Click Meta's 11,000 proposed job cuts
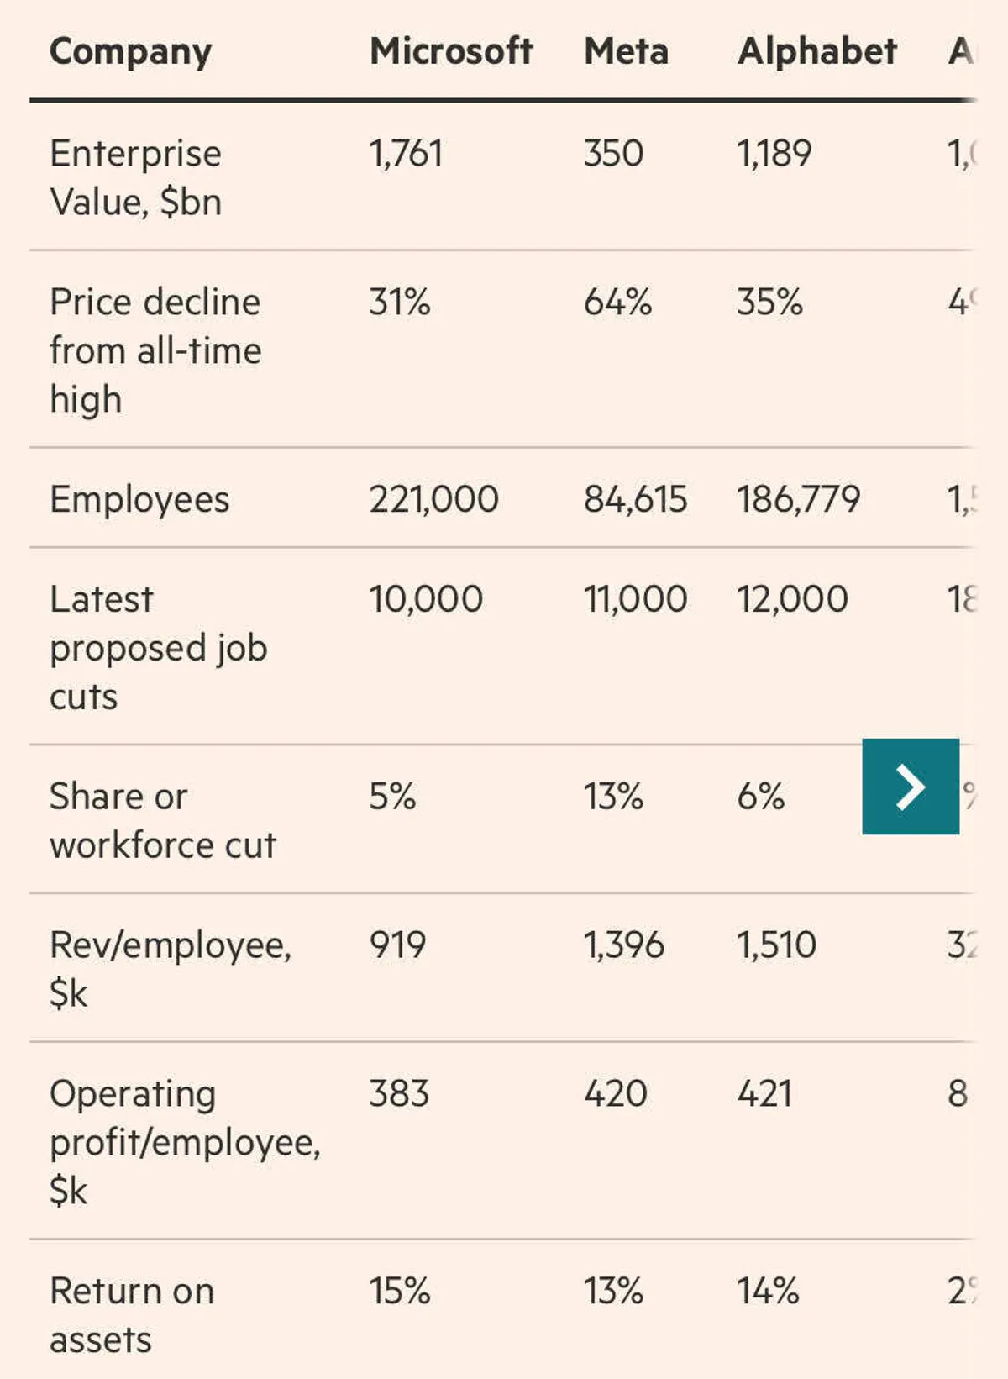1008x1379 pixels. (x=635, y=599)
